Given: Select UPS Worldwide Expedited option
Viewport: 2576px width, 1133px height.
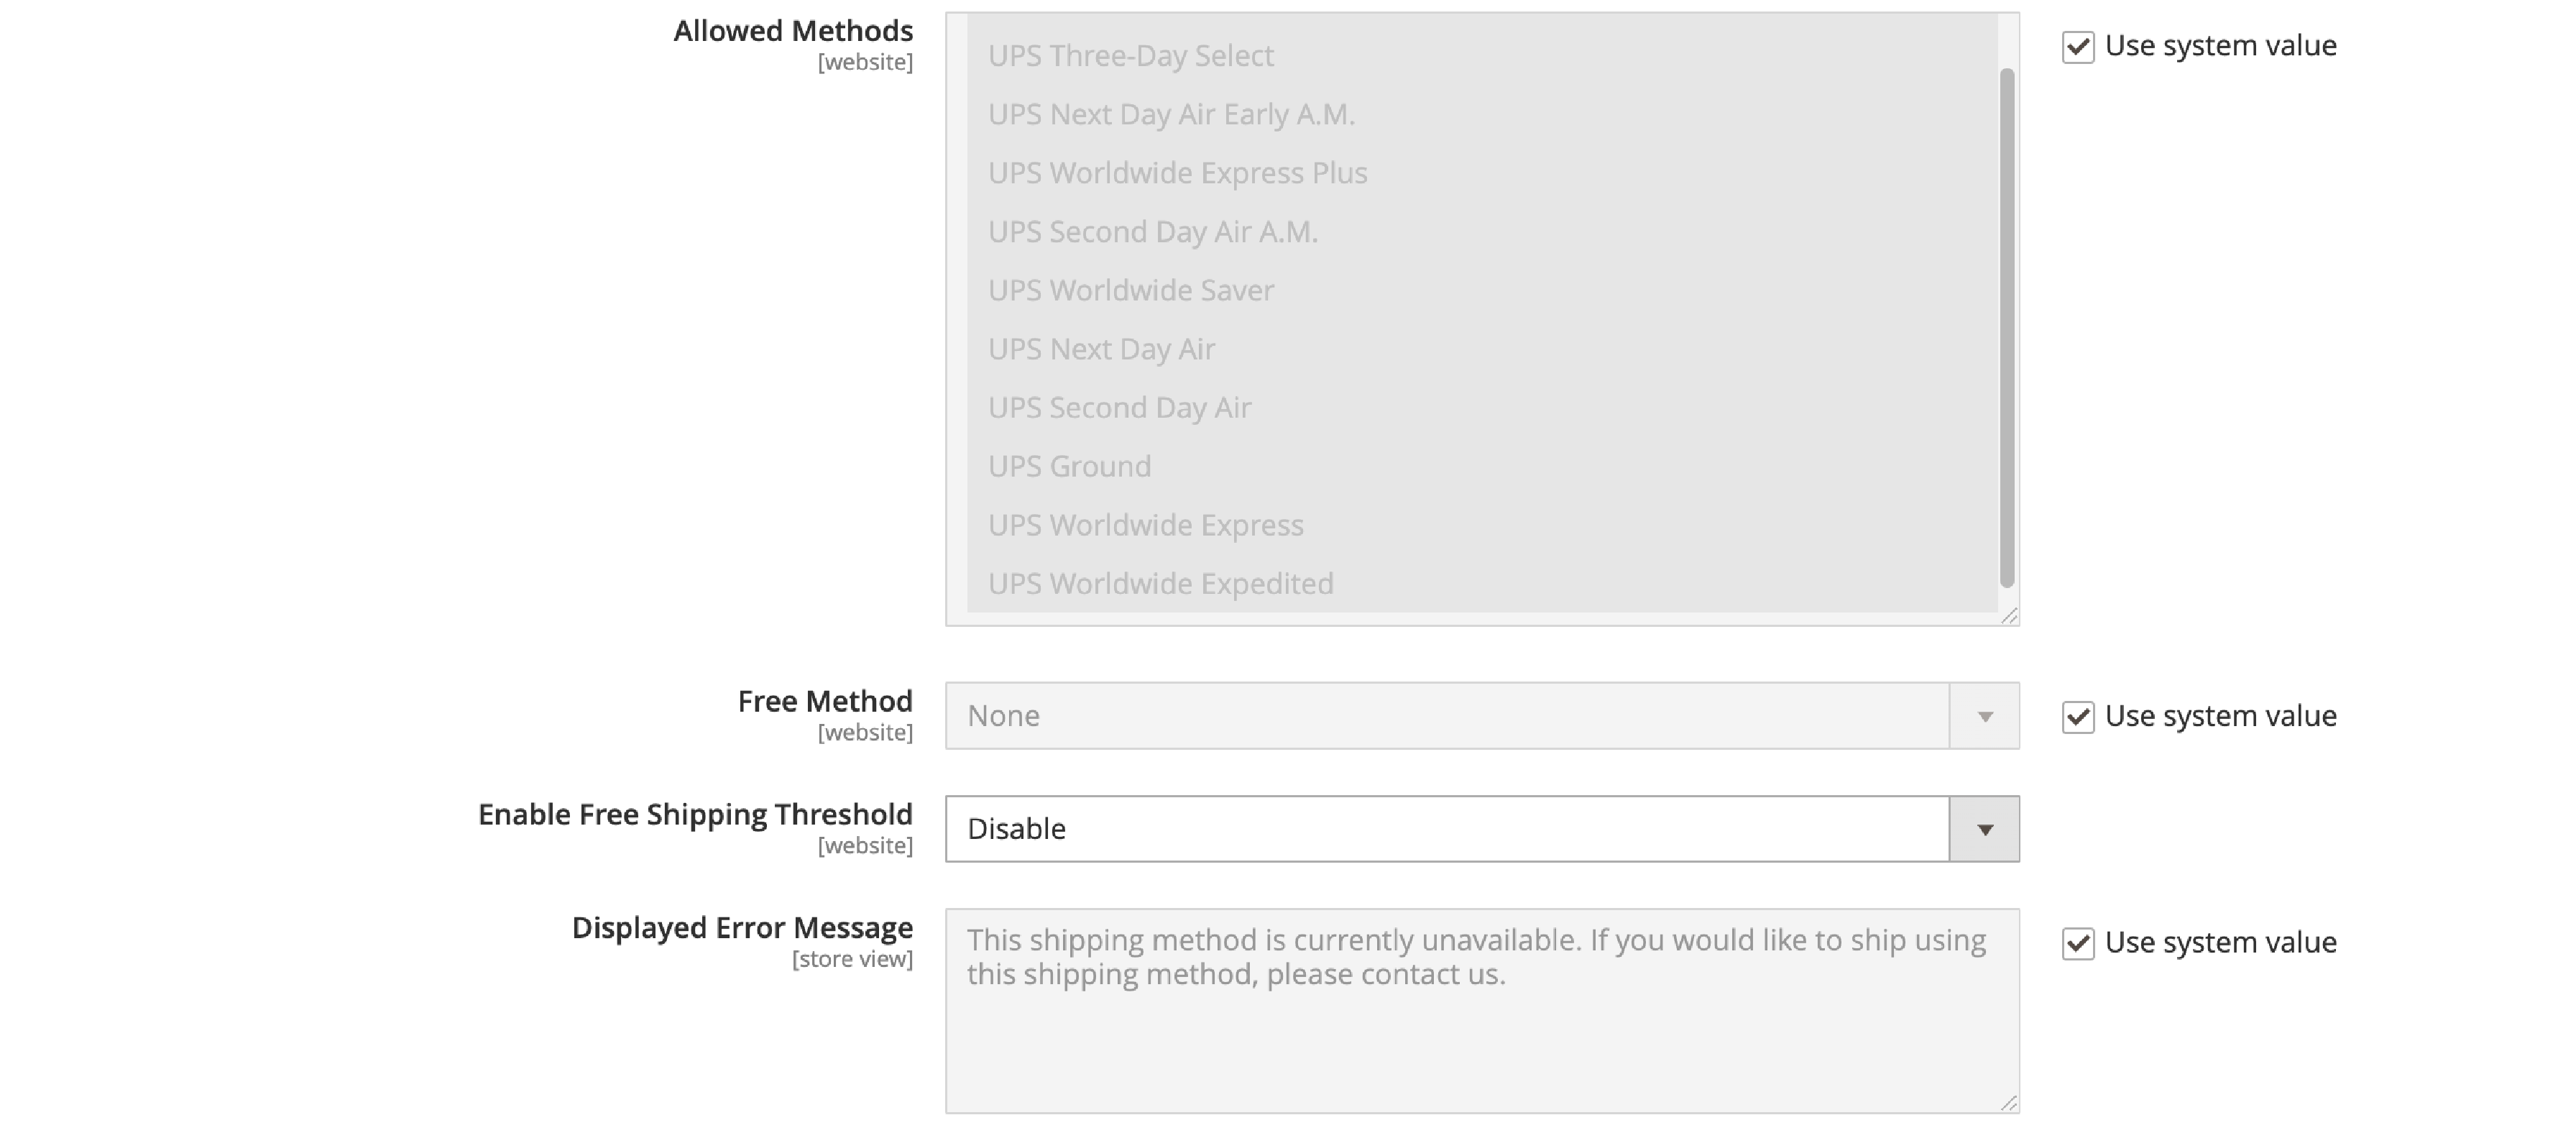Looking at the screenshot, I should [x=1482, y=584].
